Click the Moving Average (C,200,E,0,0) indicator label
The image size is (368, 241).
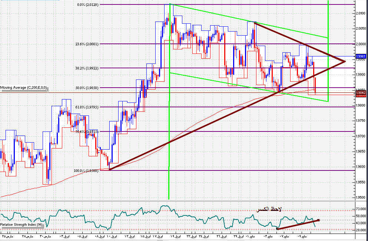click(x=23, y=88)
